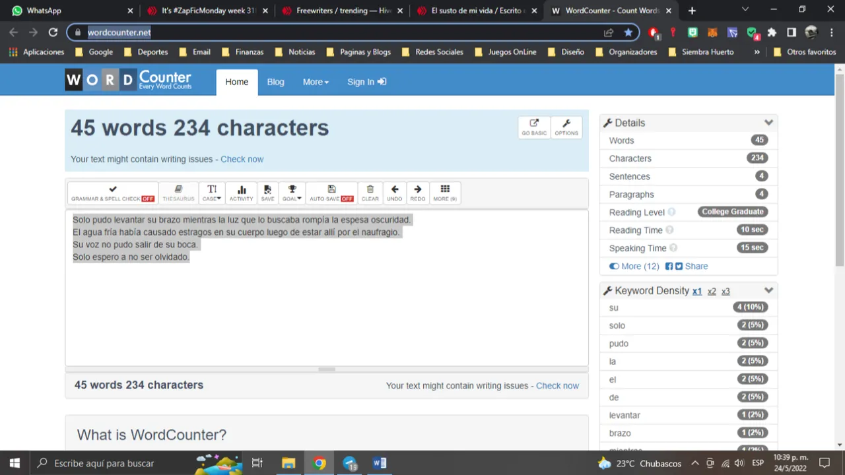The image size is (845, 475).
Task: Open Otros favoritos folder
Action: pyautogui.click(x=804, y=52)
